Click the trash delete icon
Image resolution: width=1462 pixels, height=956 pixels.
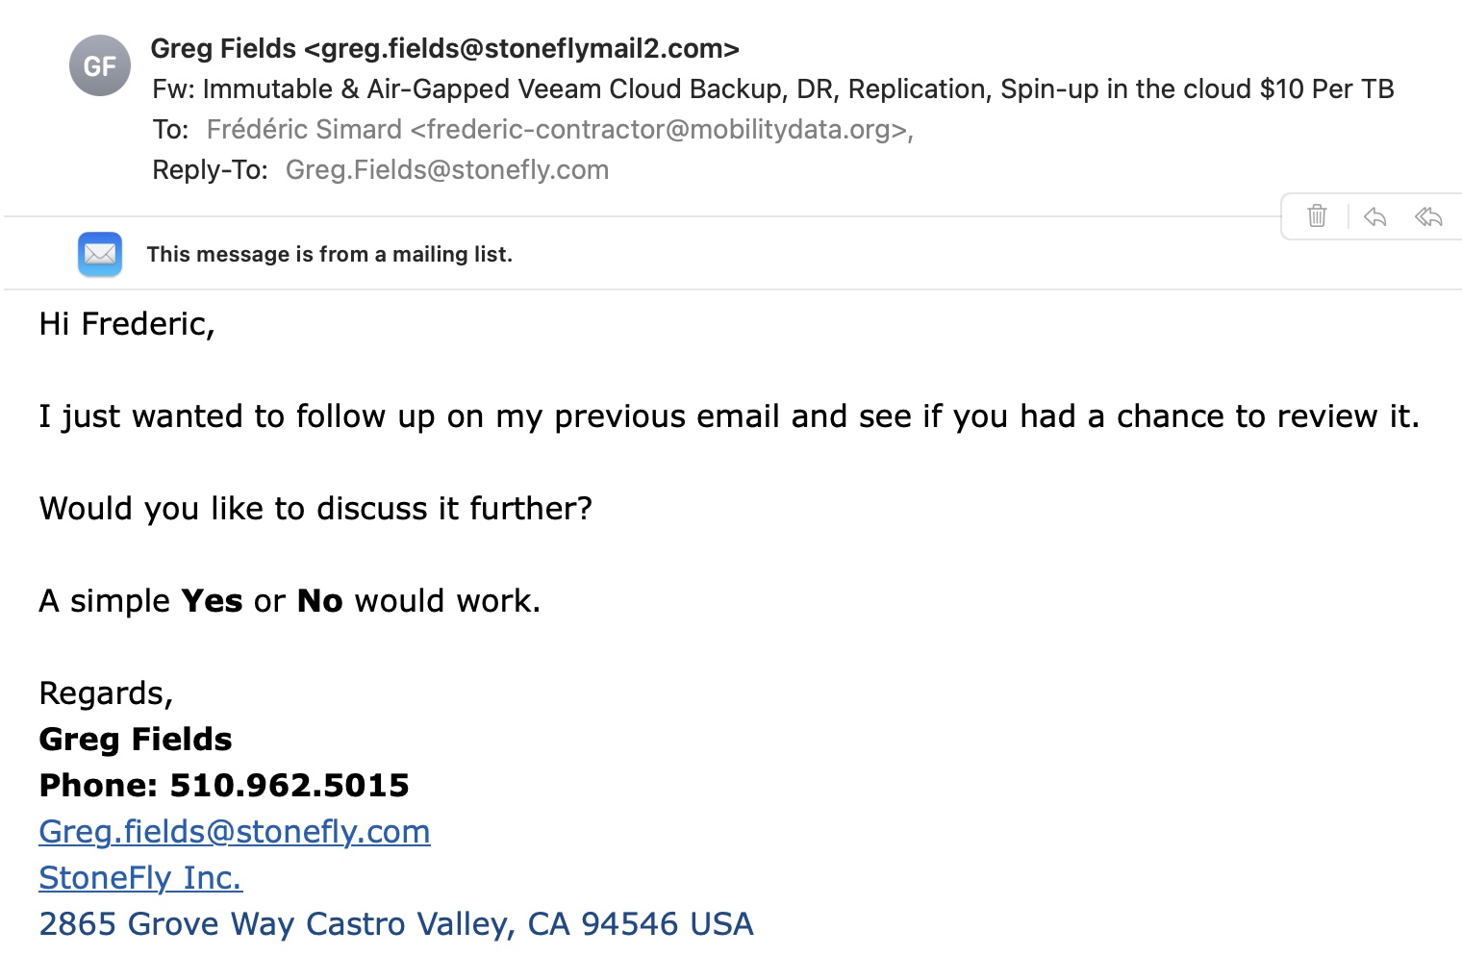point(1317,215)
